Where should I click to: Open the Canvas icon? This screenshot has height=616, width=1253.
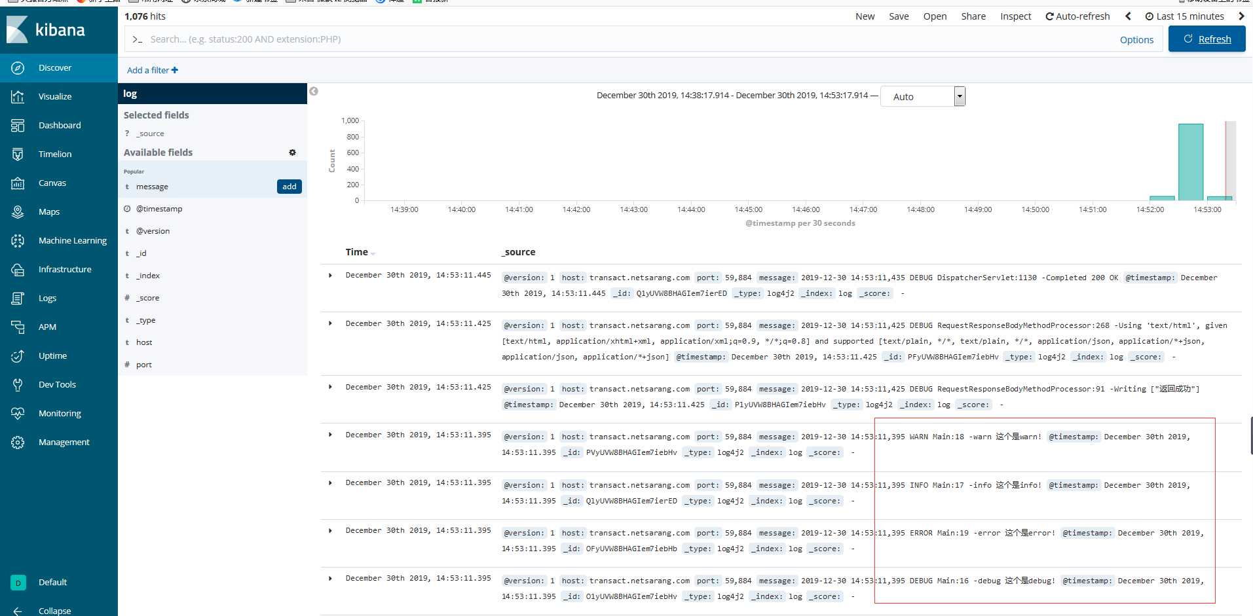coord(18,183)
